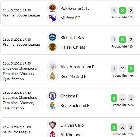Pick outcome 1 for Richards Bay match
Image resolution: width=140 pixels, height=137 pixels.
click(x=114, y=40)
